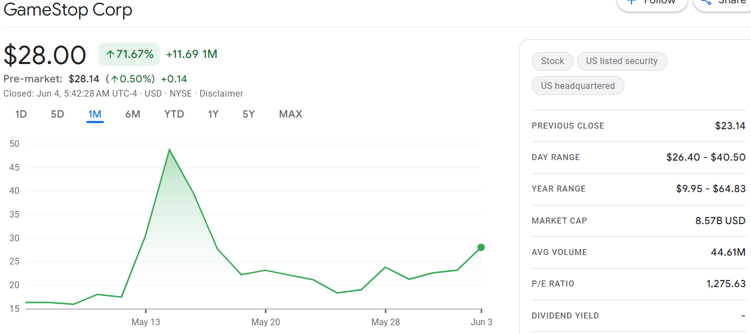Click the 50 y-axis label
The width and height of the screenshot is (751, 334).
14,144
